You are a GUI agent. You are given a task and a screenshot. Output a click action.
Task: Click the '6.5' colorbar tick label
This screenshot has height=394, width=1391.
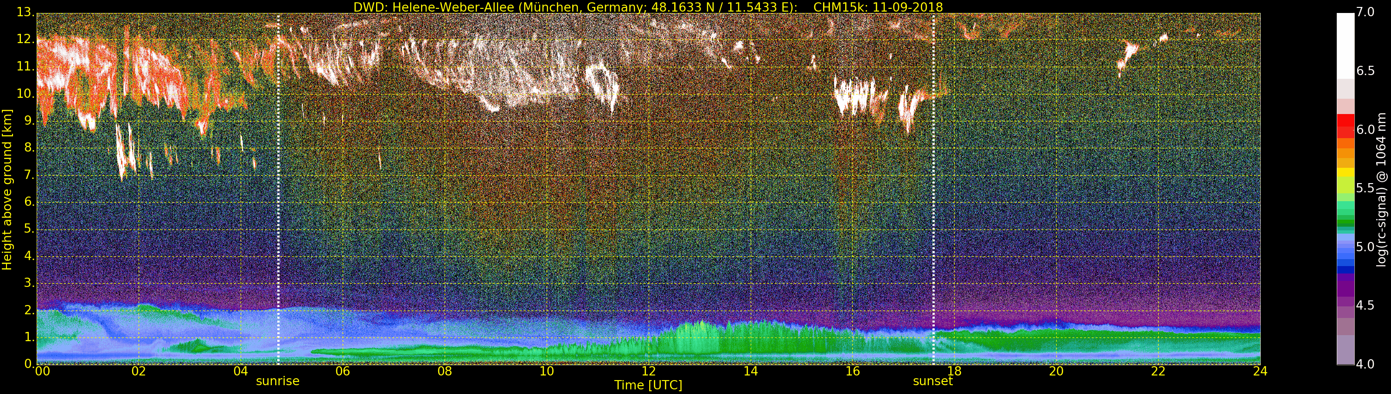[x=1365, y=71]
